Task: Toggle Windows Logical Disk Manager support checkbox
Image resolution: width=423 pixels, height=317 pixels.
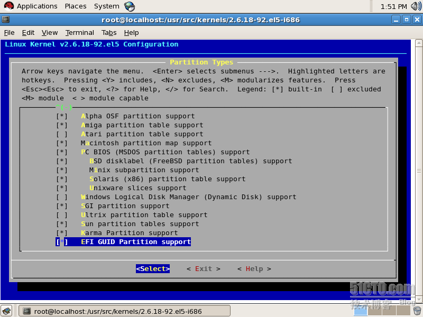Action: (x=62, y=197)
